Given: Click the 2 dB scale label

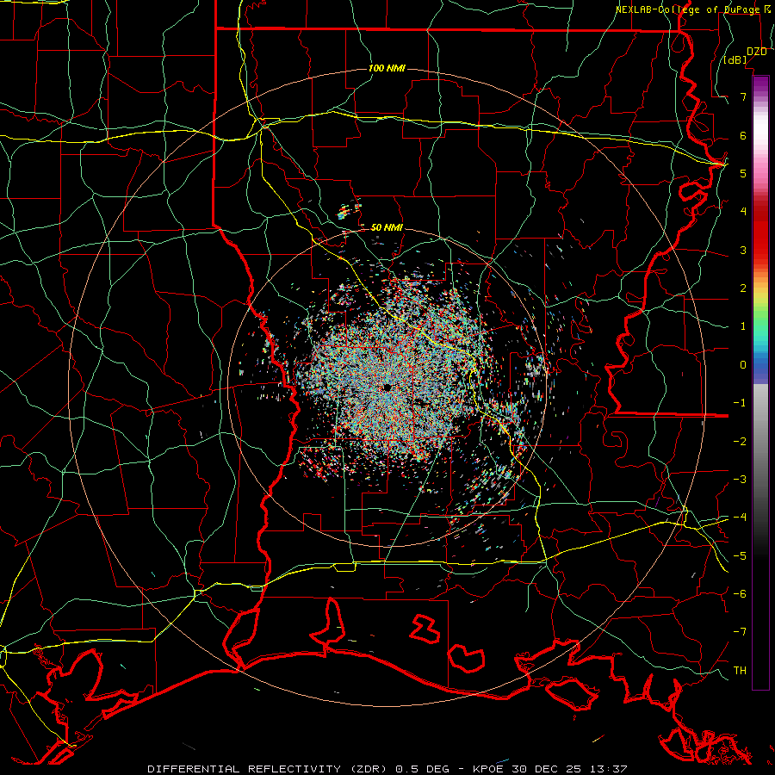Looking at the screenshot, I should click(743, 288).
